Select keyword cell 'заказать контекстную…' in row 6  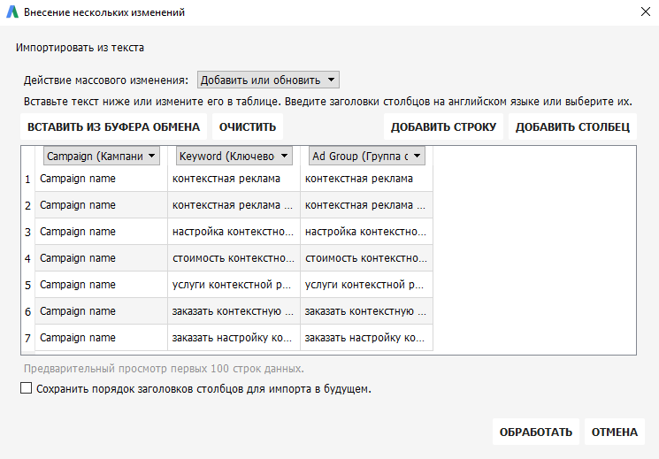click(x=234, y=311)
